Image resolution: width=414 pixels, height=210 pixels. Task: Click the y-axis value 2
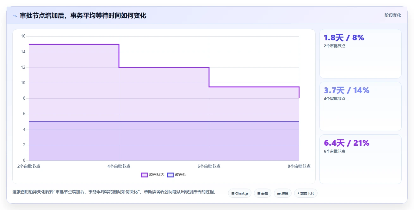24,145
